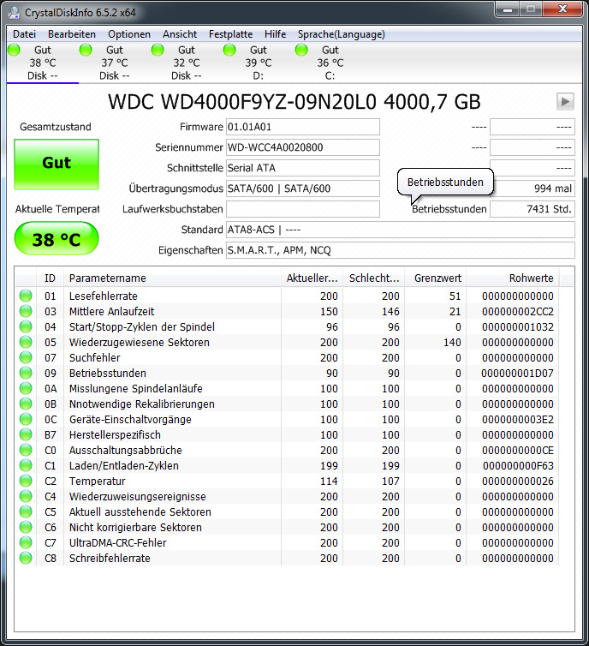This screenshot has height=646, width=589.
Task: Select the disk tab showing 37 °C
Action: coord(115,63)
